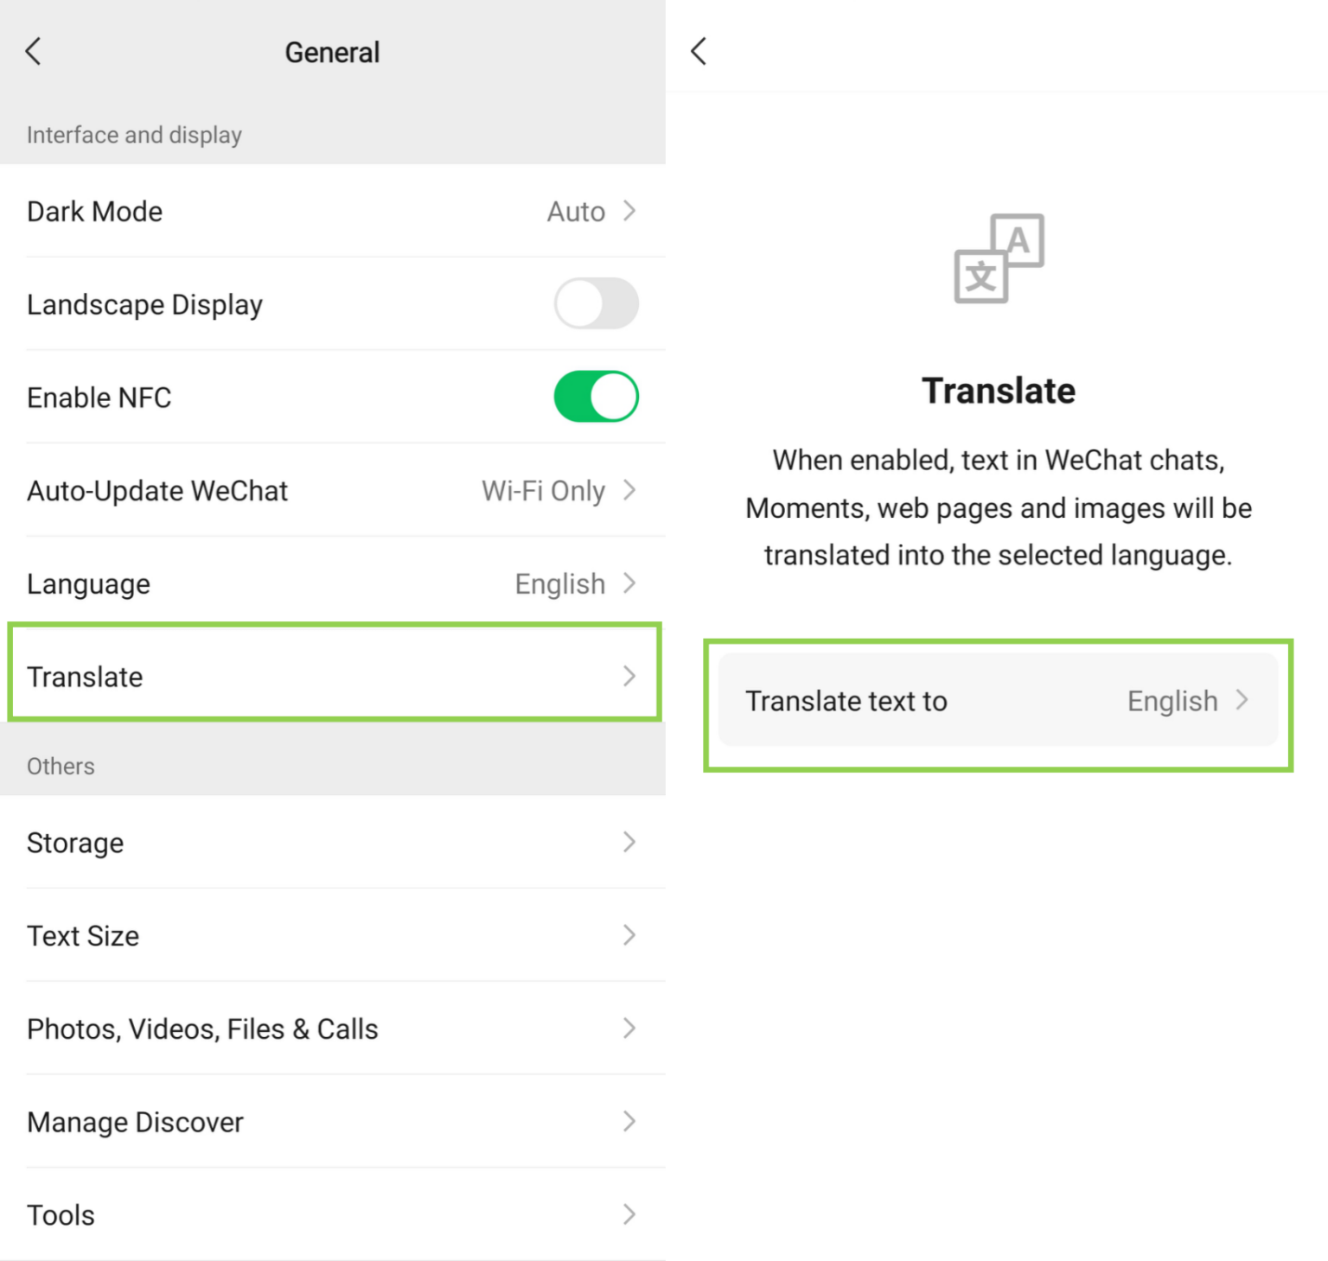Open Photos, Videos, Files & Calls
Viewport: 1328px width, 1261px height.
click(x=332, y=1029)
